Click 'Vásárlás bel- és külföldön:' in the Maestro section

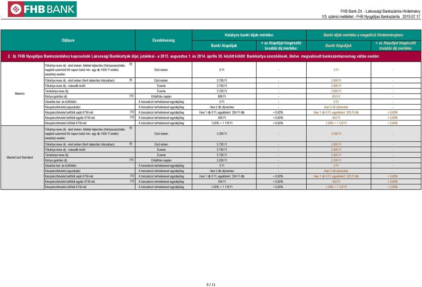coord(61,102)
